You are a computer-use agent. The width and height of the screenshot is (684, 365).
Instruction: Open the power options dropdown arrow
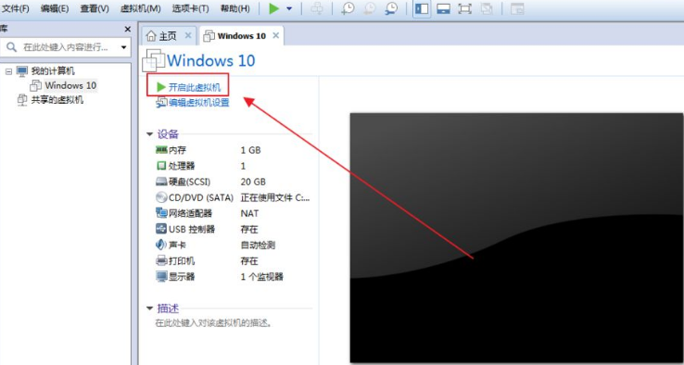(x=289, y=8)
